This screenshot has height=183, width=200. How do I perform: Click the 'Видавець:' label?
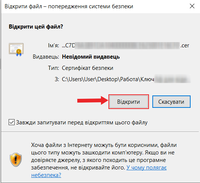tap(46, 57)
